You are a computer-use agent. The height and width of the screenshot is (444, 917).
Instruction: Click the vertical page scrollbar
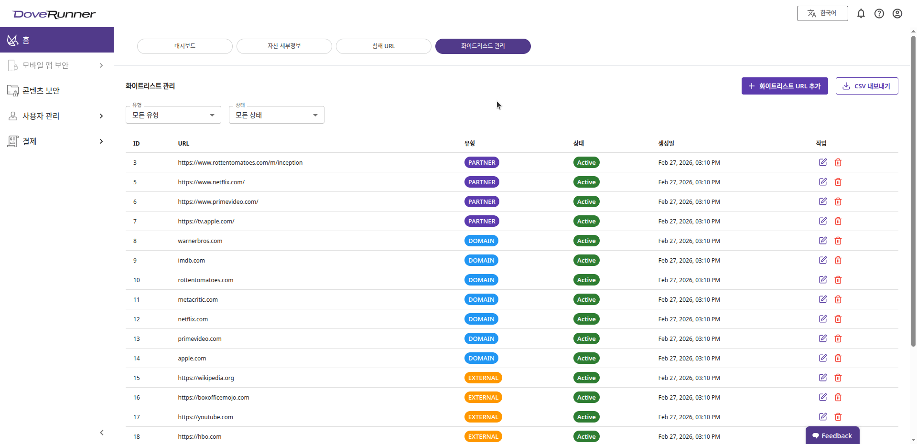913,191
